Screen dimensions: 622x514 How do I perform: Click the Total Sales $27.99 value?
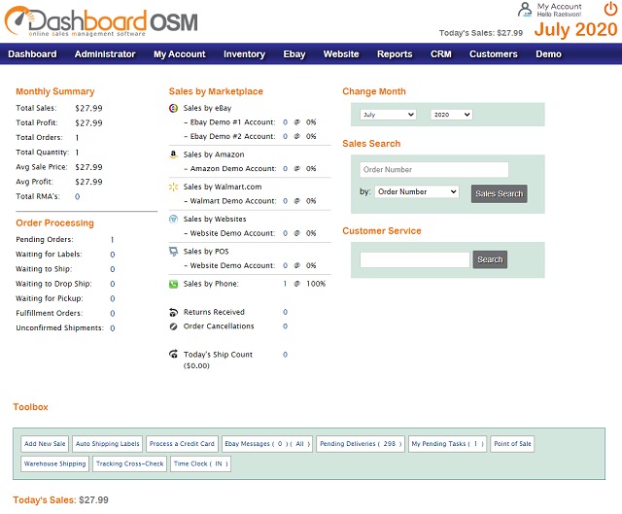point(88,108)
